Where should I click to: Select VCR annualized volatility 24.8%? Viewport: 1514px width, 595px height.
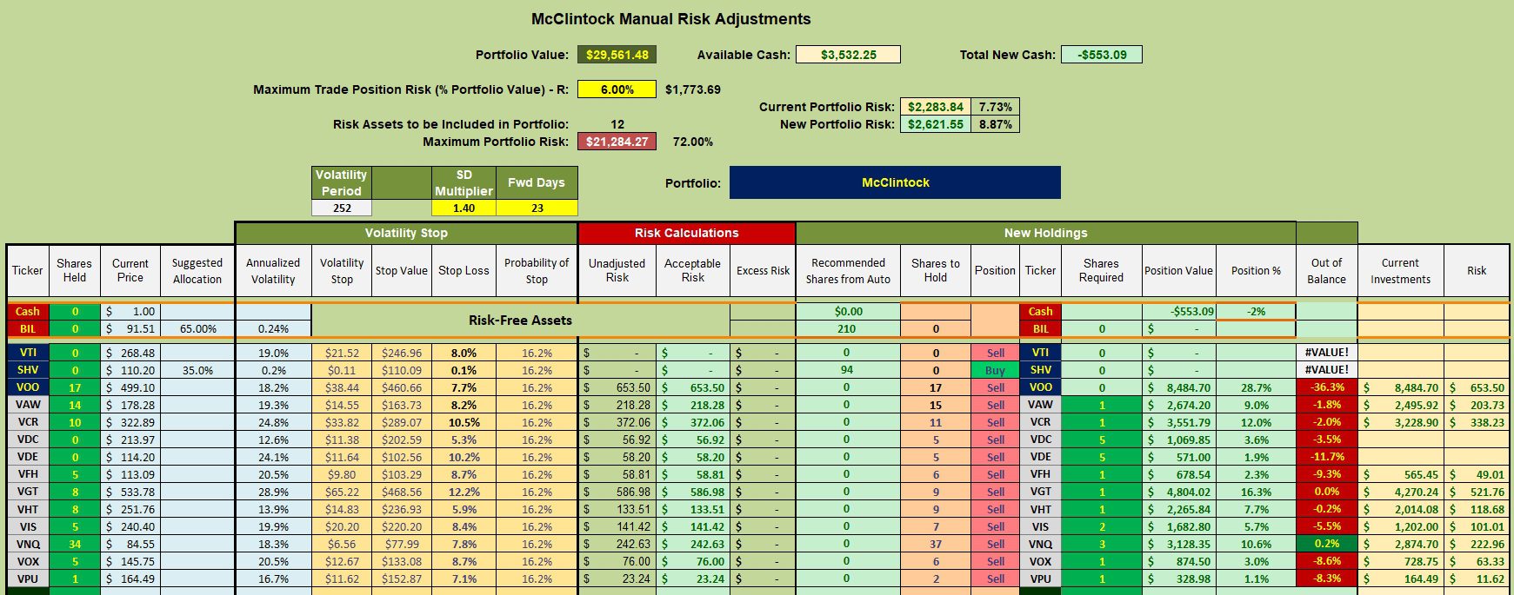[x=273, y=423]
